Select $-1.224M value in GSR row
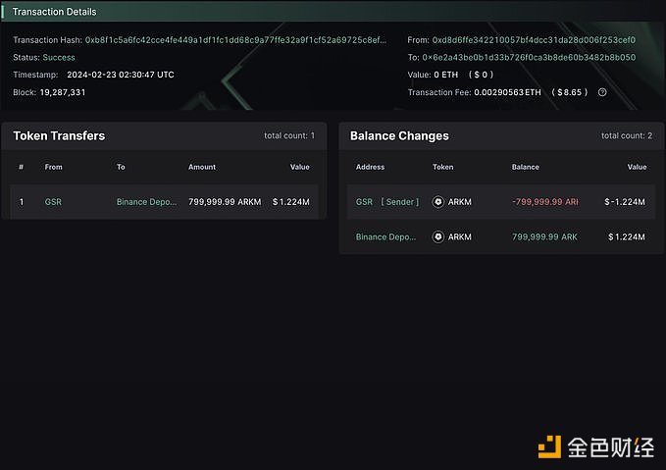This screenshot has height=470, width=666. 625,202
